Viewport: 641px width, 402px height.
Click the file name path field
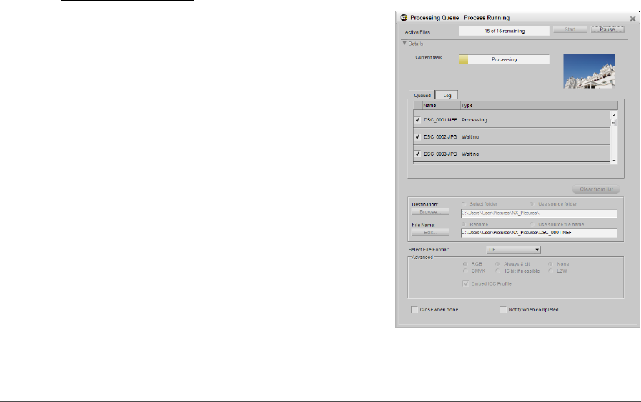(539, 233)
